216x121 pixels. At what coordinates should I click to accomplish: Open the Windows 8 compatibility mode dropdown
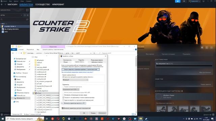tap(75, 80)
